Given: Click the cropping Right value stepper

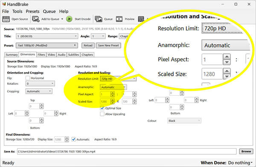Looking at the screenshot, I should pos(56,113).
